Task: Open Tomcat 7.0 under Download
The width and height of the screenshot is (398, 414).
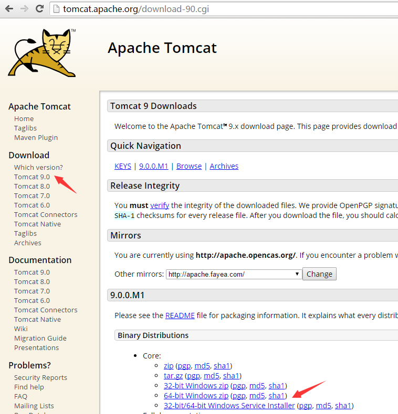Action: pos(32,196)
